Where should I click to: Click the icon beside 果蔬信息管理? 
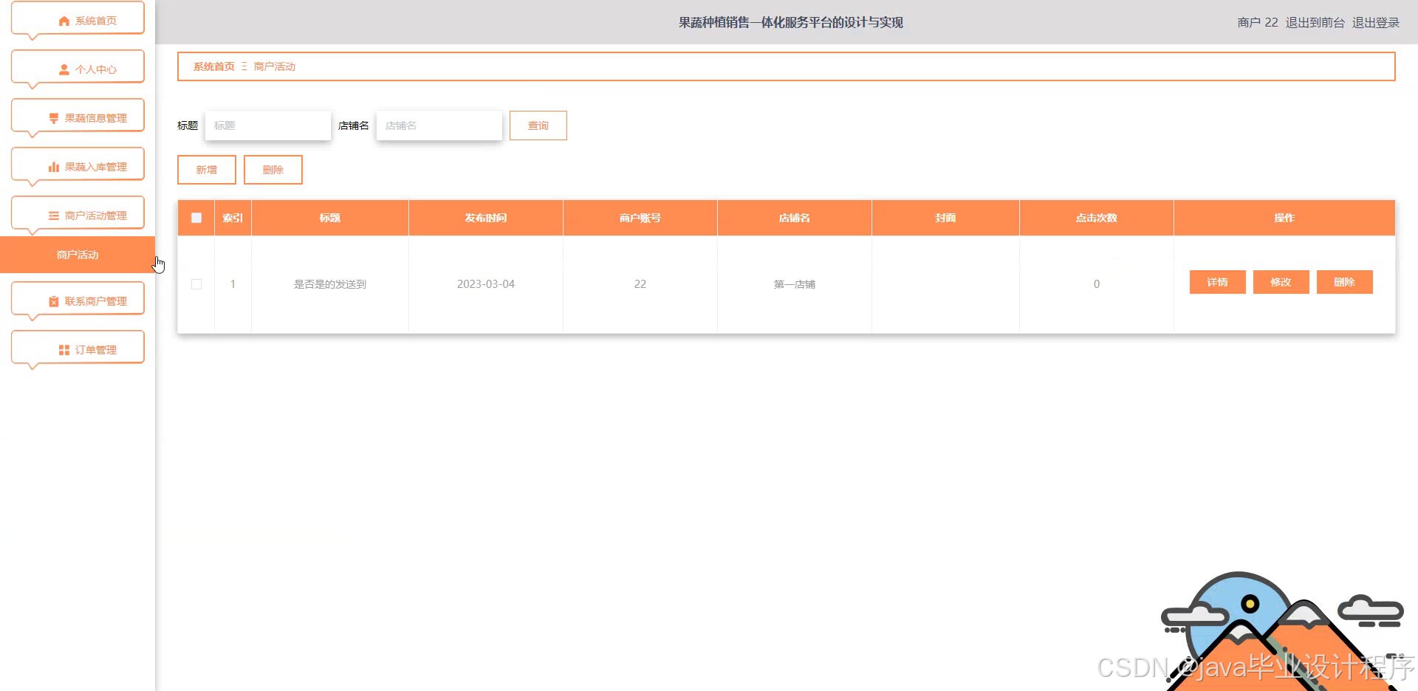(54, 118)
